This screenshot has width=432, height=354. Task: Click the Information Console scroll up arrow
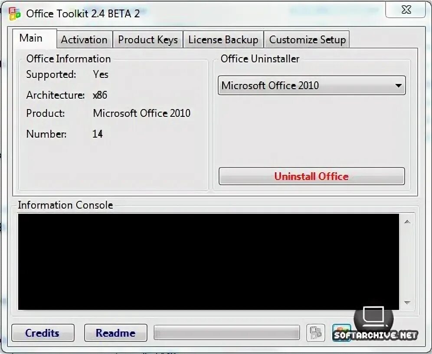(407, 222)
